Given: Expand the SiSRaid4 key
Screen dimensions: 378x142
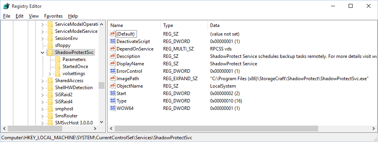Looking at the screenshot, I should pos(42,102).
